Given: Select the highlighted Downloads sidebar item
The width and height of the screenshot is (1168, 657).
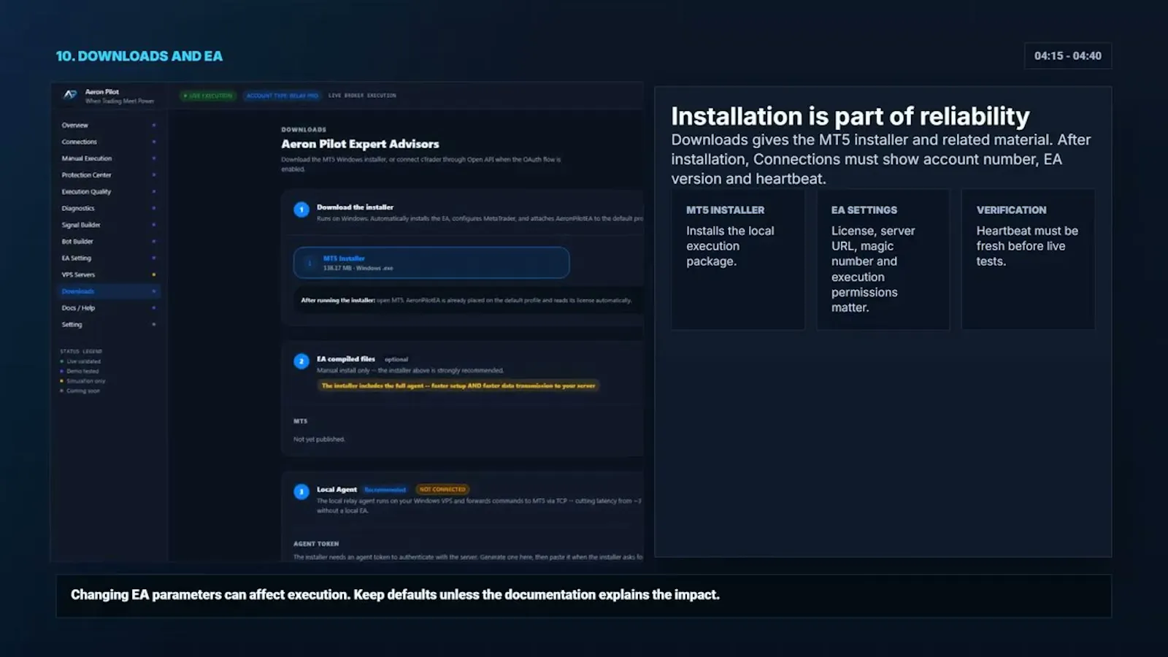Looking at the screenshot, I should [109, 291].
